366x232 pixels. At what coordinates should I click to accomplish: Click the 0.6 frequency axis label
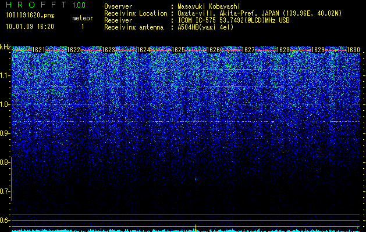pyautogui.click(x=4, y=220)
